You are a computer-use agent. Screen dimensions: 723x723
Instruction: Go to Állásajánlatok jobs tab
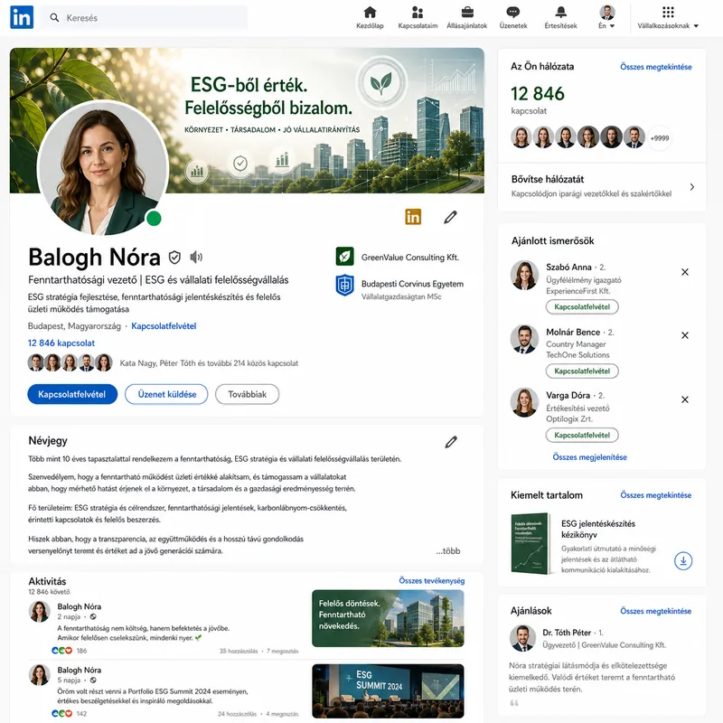click(x=466, y=17)
